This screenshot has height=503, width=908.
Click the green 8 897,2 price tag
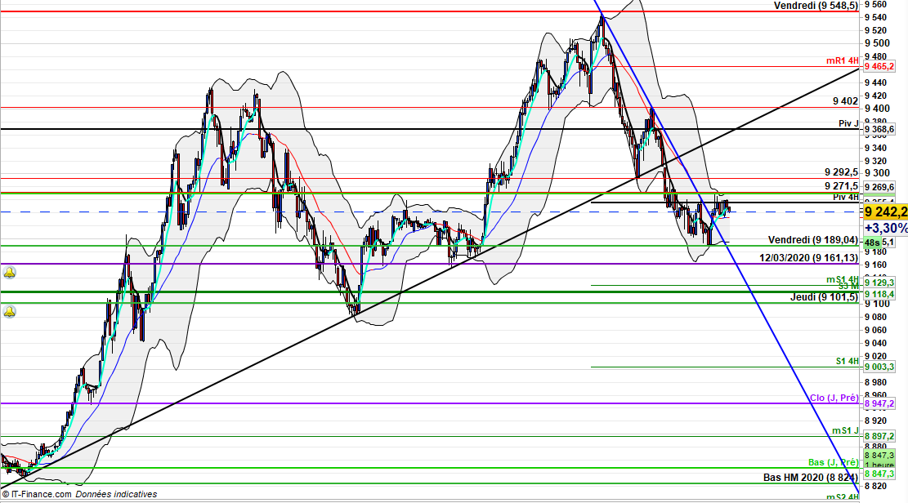tap(879, 436)
